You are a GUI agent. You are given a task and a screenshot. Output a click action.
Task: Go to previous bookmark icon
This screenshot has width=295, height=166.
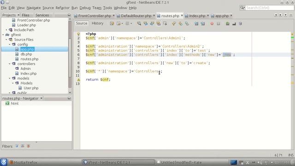click(x=174, y=24)
